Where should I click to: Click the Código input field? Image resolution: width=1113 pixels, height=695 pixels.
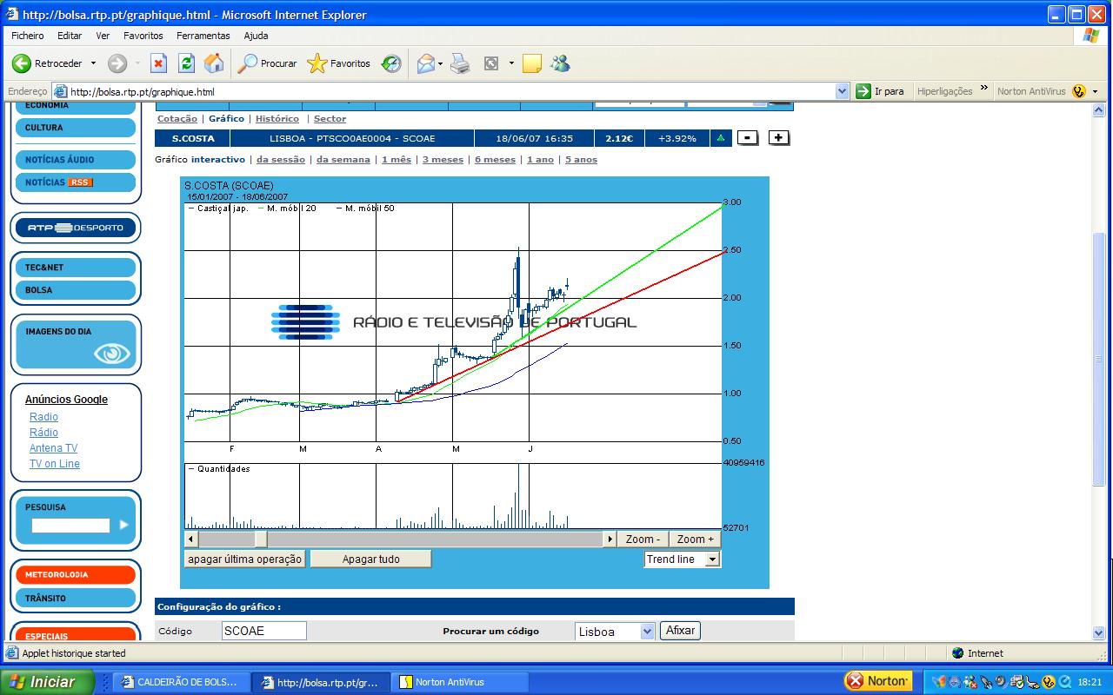[264, 632]
